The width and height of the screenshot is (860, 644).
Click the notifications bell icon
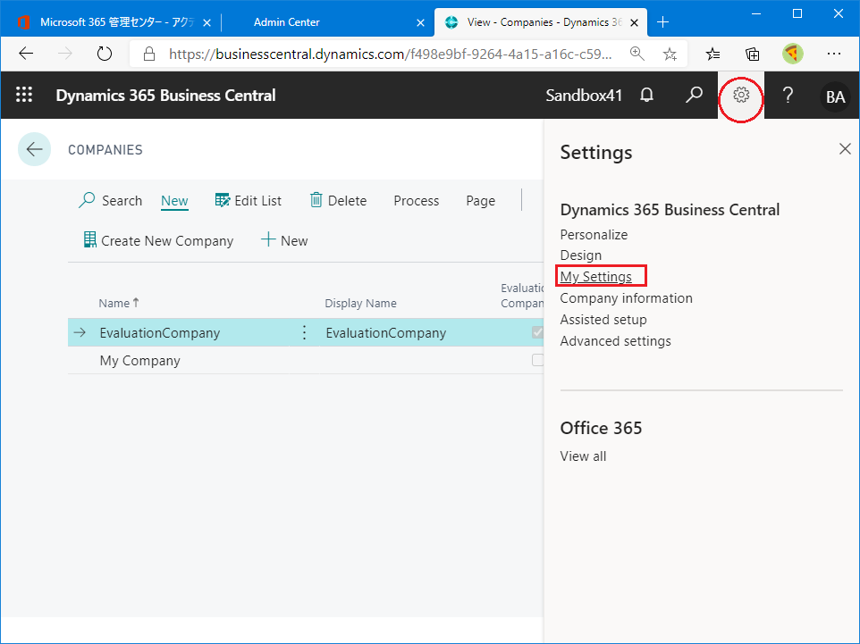pyautogui.click(x=647, y=95)
